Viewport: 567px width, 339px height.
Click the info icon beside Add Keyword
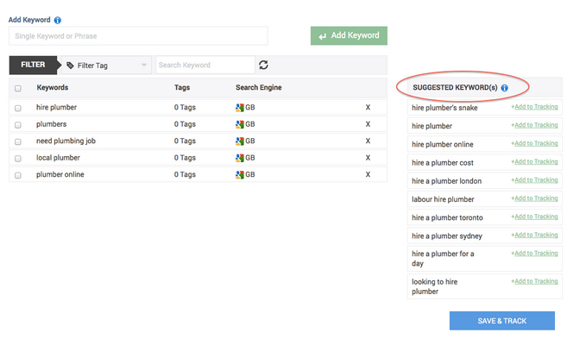tap(58, 20)
